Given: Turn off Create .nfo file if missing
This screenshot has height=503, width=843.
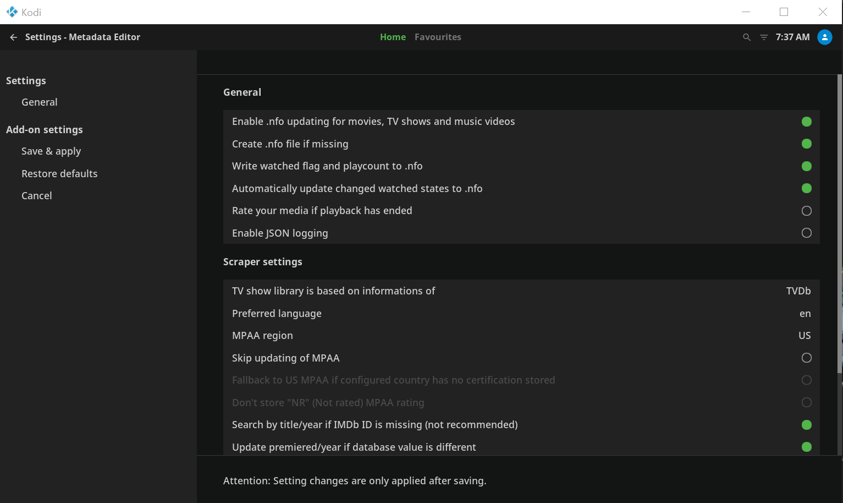Looking at the screenshot, I should coord(806,144).
